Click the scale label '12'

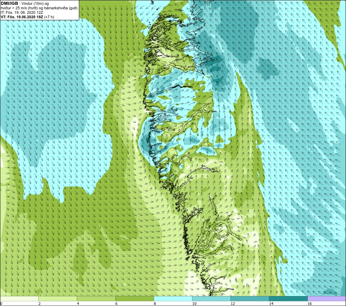coord(233,304)
